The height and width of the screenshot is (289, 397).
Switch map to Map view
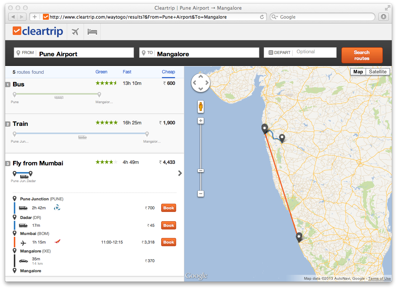point(358,72)
